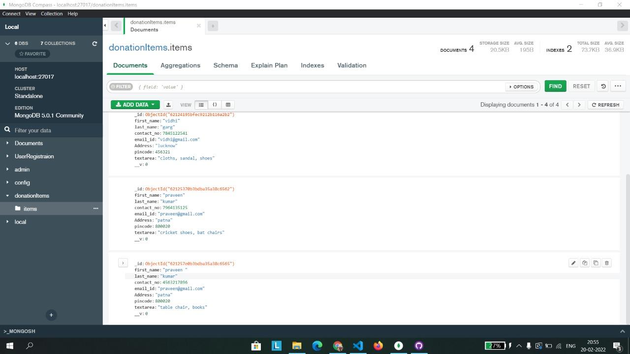Viewport: 630px width, 354px height.
Task: Click donationItems link in collection title
Action: (138, 48)
